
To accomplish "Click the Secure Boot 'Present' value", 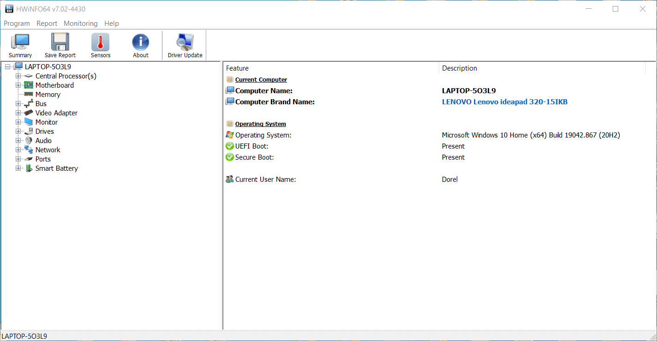I will click(x=454, y=157).
